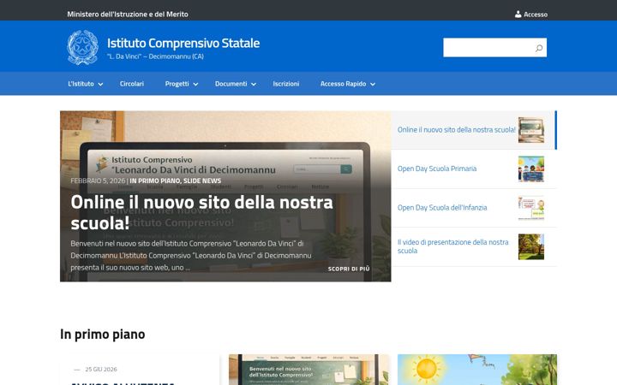617x385 pixels.
Task: Open the Slide News category link
Action: click(x=202, y=181)
